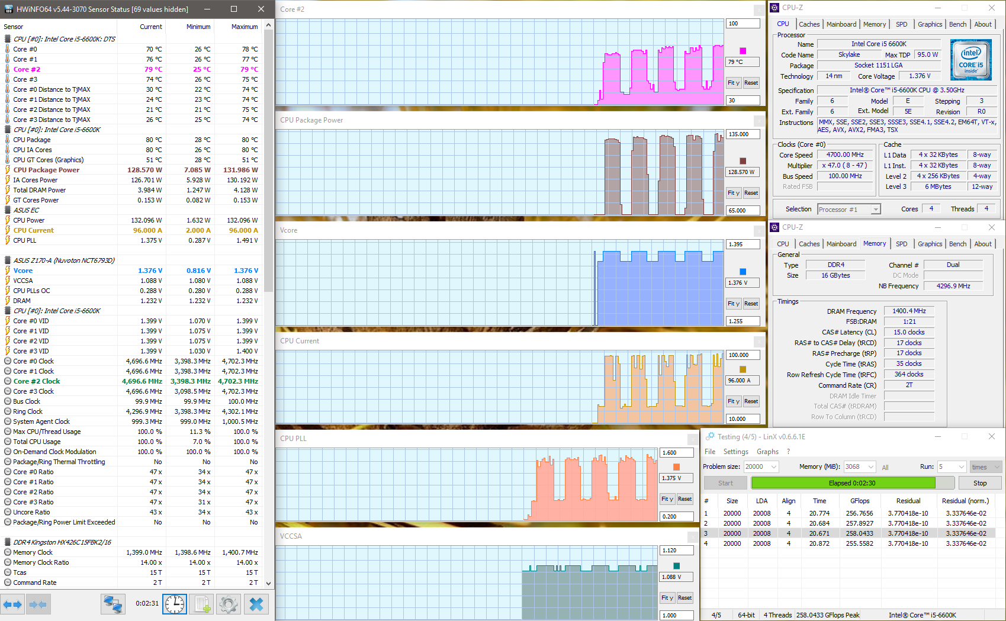The height and width of the screenshot is (621, 1006).
Task: Click the HWiNFO64 icon in the title bar
Action: pos(8,9)
